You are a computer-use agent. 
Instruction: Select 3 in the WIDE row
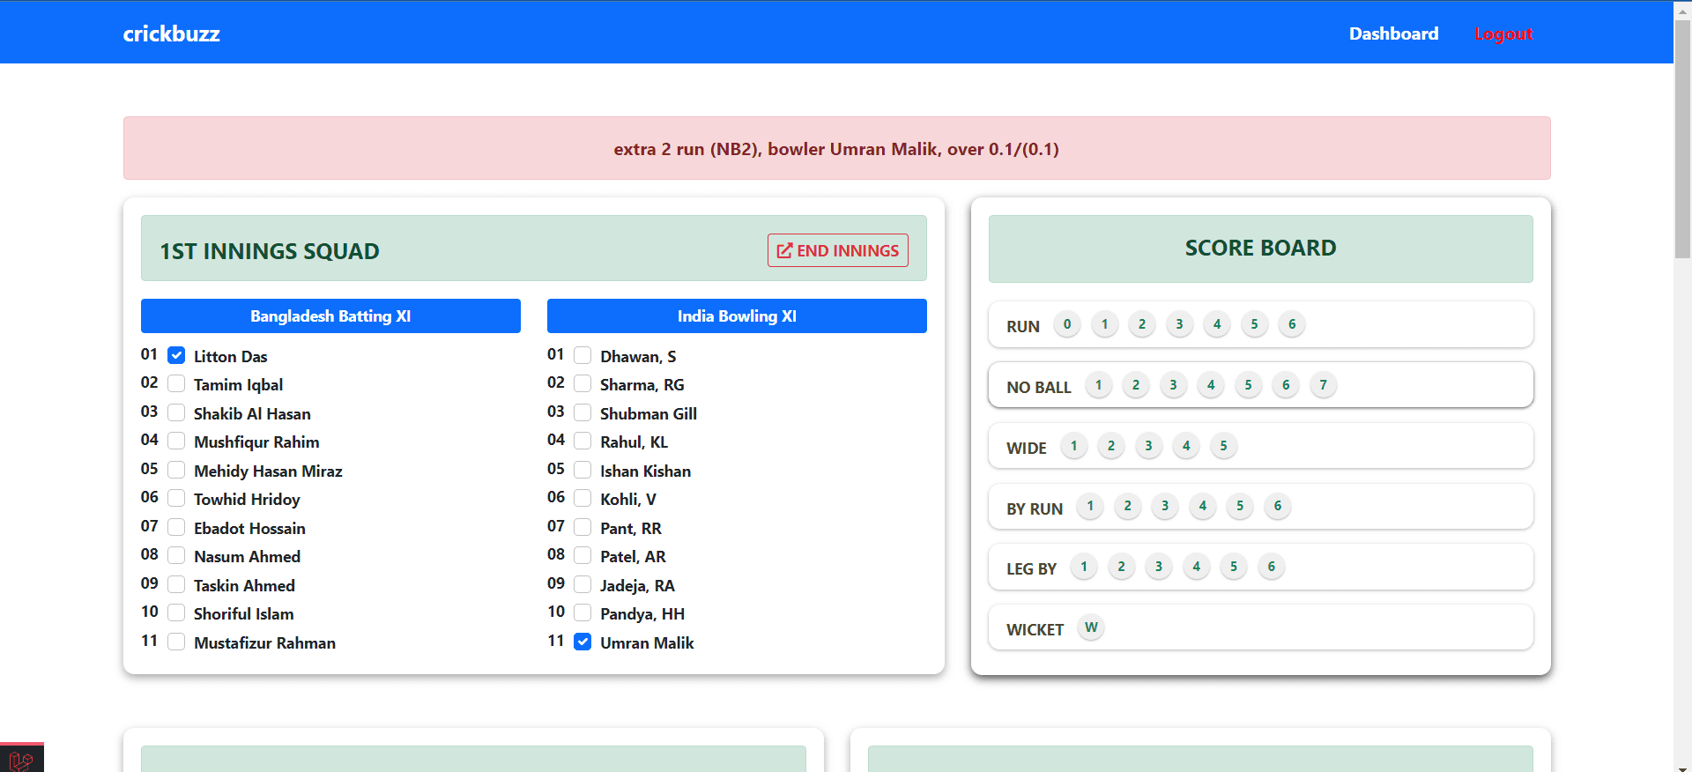coord(1148,446)
